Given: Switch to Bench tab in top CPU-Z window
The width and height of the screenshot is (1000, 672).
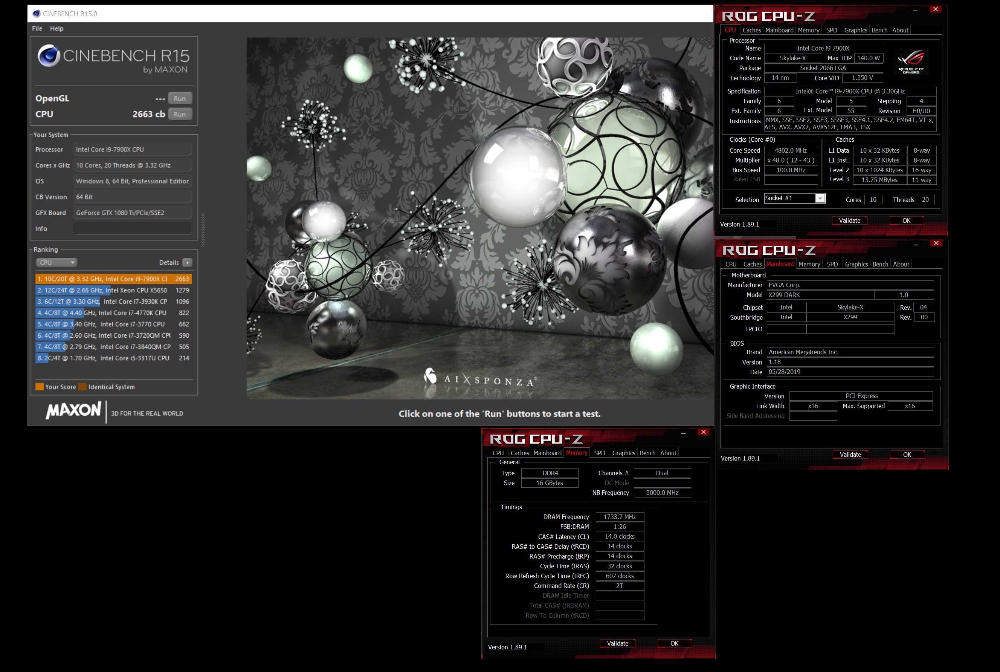Looking at the screenshot, I should click(879, 30).
